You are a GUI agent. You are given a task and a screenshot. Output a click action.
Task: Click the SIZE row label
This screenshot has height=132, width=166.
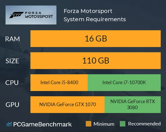[13, 61]
